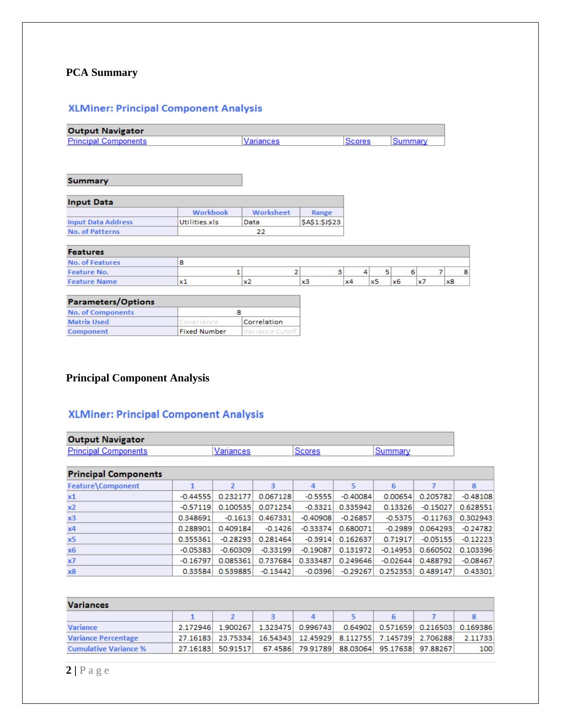This screenshot has width=561, height=726.
Task: Click the No. of Patterns value 22
Action: 261,231
